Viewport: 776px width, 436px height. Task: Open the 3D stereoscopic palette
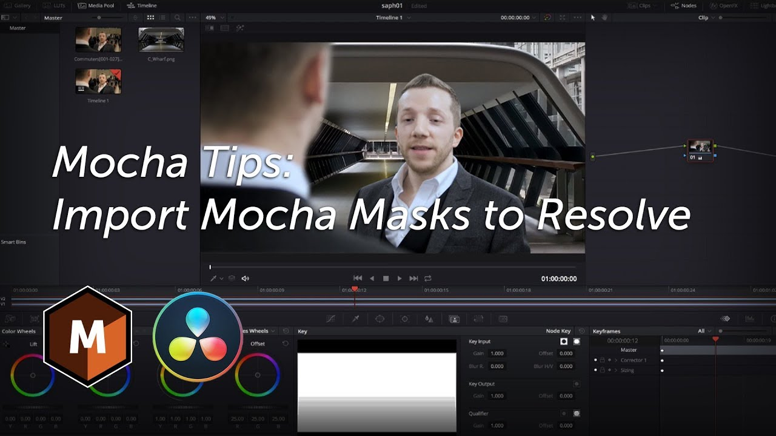click(503, 319)
